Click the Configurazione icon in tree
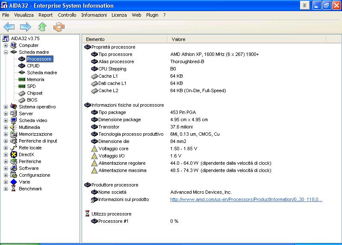The height and width of the screenshot is (245, 342). [x=14, y=175]
